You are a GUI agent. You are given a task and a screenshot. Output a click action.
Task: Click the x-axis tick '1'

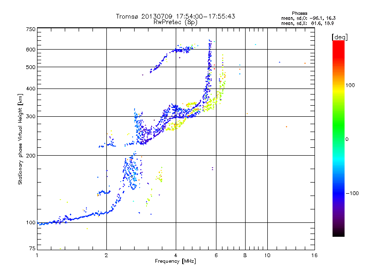tap(37, 255)
